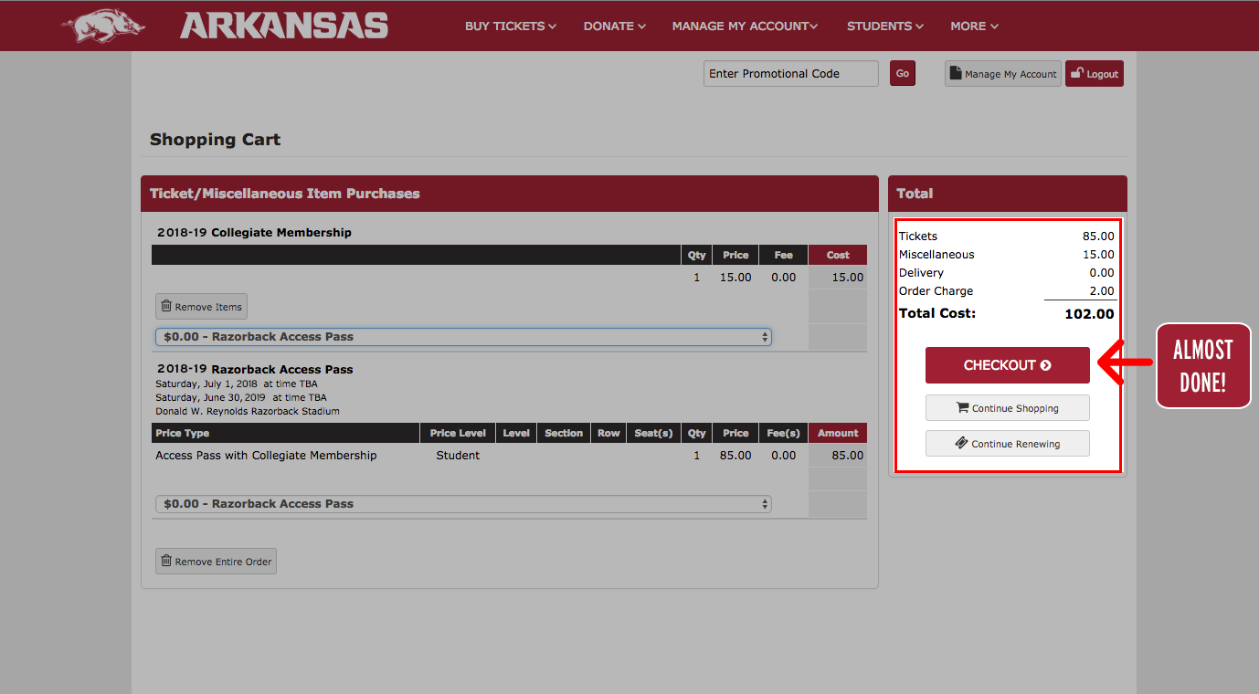Click the Checkout button
Viewport: 1259px width, 694px height.
1007,365
